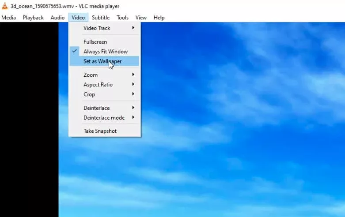Choose Fullscreen from Video menu
The image size is (345, 217).
104,42
